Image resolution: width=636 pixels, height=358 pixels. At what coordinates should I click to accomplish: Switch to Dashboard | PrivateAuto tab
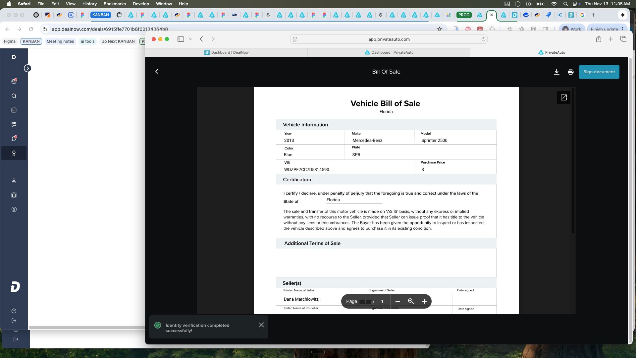pyautogui.click(x=389, y=52)
